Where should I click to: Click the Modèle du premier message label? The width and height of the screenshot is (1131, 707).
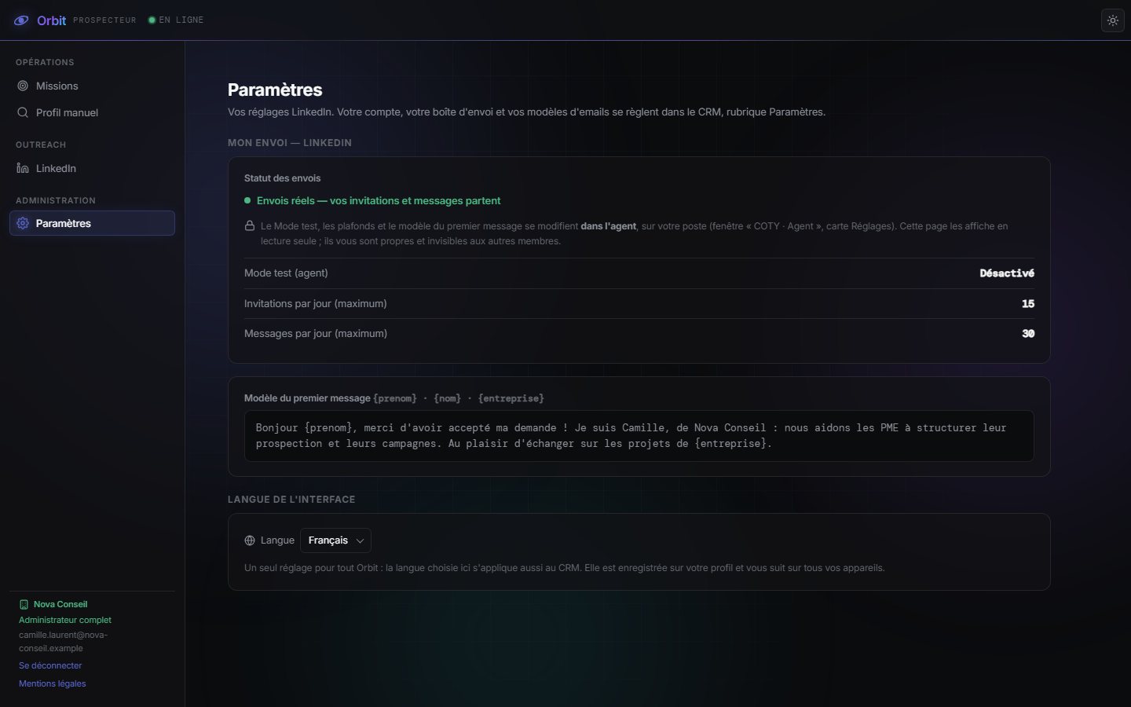(307, 398)
